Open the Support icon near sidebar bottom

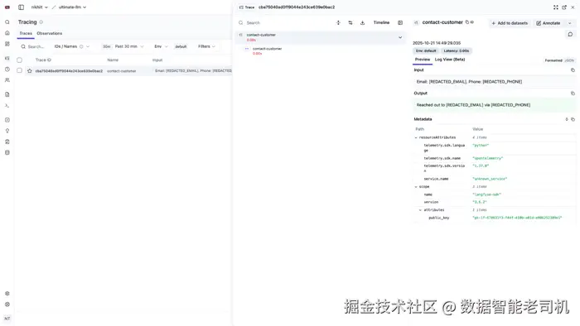pyautogui.click(x=7, y=304)
